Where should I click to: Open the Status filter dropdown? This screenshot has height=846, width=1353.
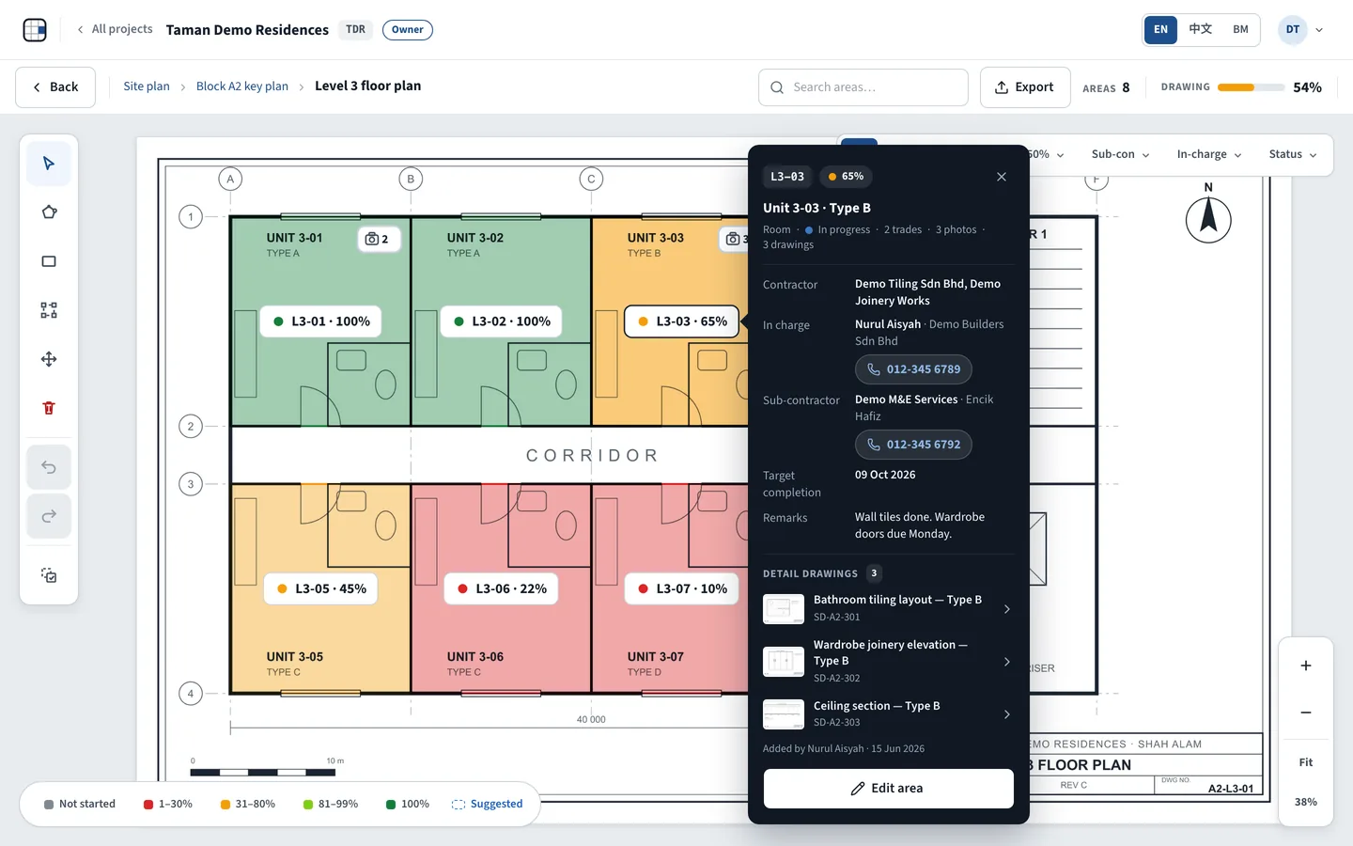coord(1293,154)
